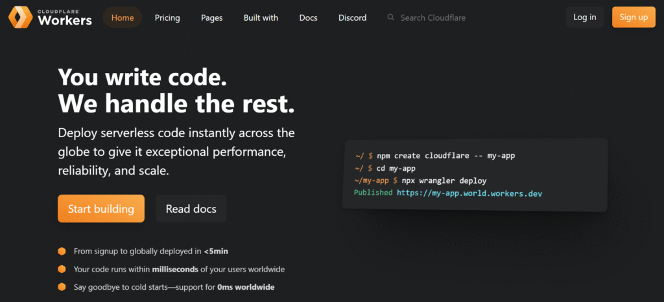Screen dimensions: 664x302
Task: Open the Discord nav link
Action: [x=352, y=17]
